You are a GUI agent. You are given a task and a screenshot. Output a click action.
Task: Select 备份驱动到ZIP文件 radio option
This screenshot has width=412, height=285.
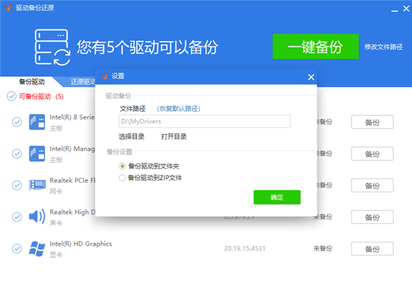(x=122, y=178)
